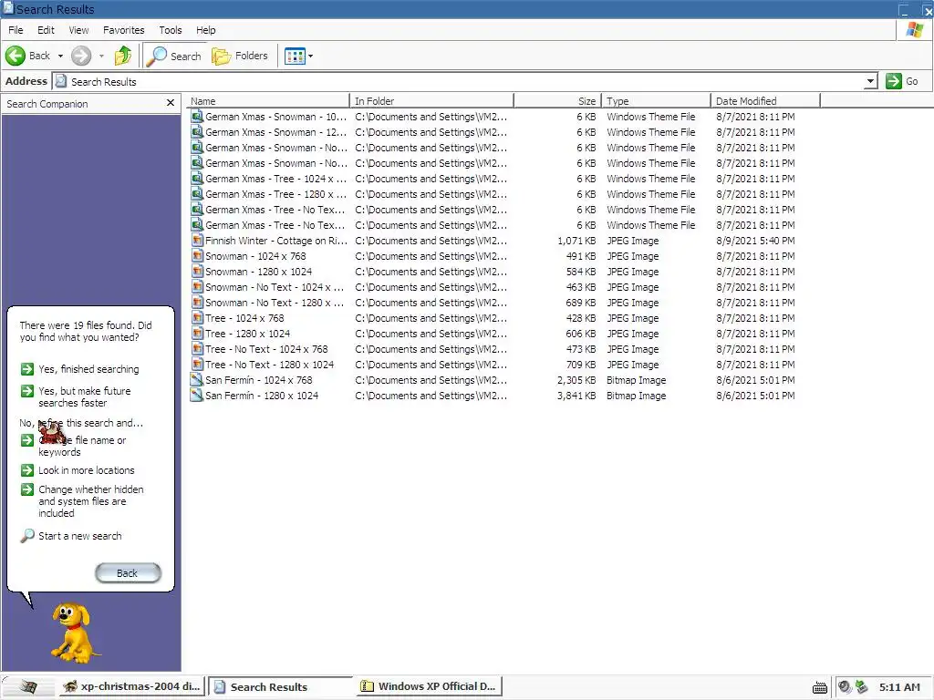Click Rover the search dog
The width and height of the screenshot is (934, 700).
[x=74, y=633]
